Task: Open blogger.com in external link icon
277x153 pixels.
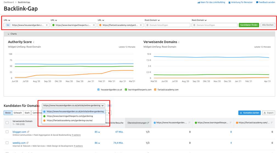Action: point(28,132)
